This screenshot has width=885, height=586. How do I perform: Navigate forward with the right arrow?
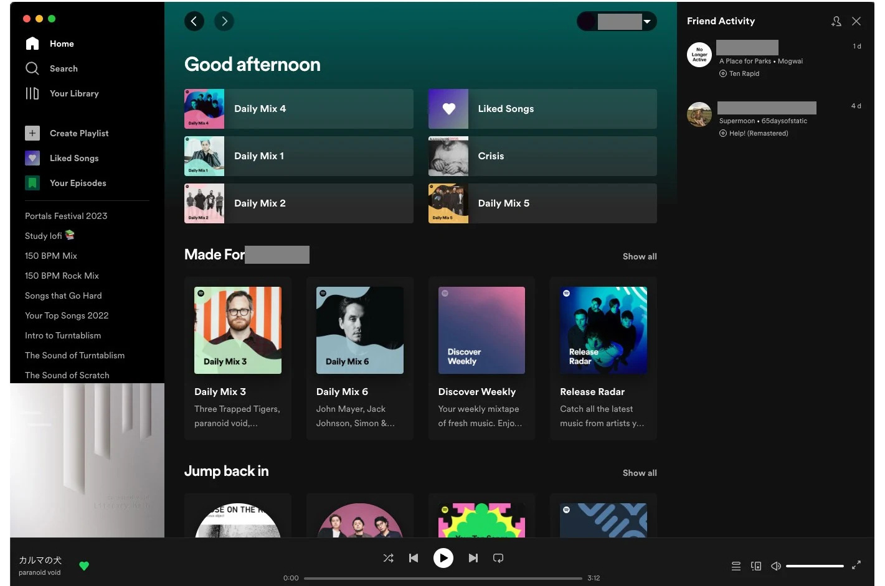pyautogui.click(x=224, y=21)
